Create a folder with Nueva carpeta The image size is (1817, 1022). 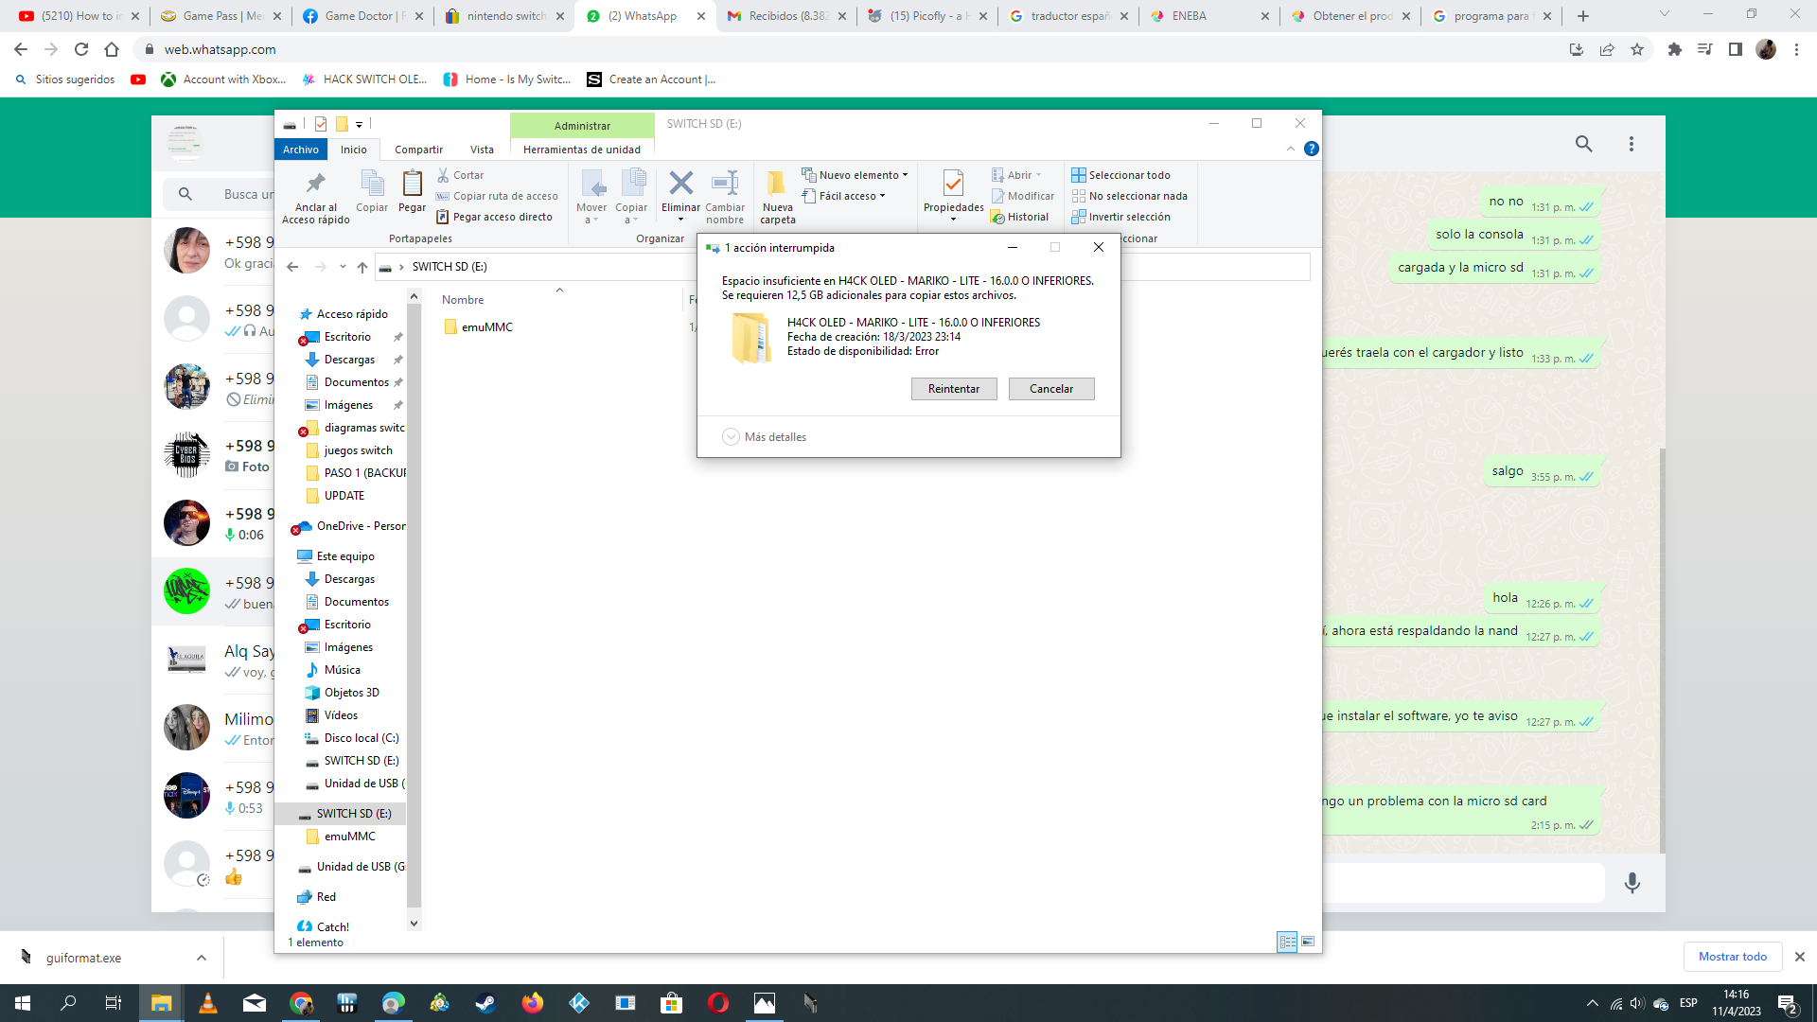tap(777, 197)
